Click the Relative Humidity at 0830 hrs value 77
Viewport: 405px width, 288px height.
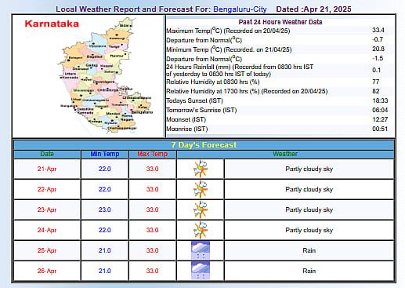coord(376,82)
